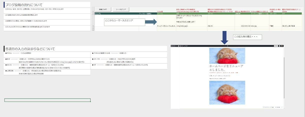The width and height of the screenshot is (305, 117).
Task: Click the heading ブログ投稿の流れについて
Action: pos(24,5)
